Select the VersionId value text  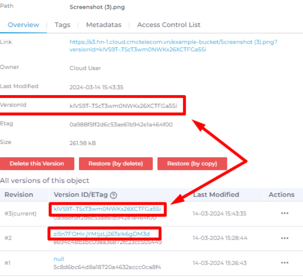coord(123,106)
